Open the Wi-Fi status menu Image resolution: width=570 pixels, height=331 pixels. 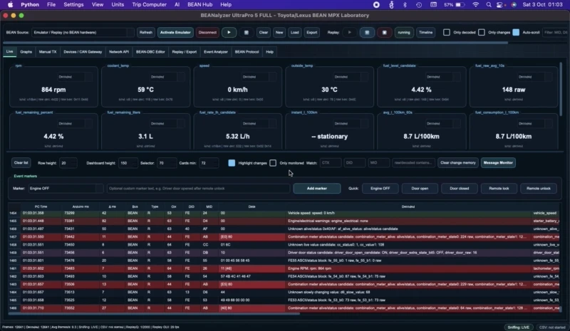(475, 5)
